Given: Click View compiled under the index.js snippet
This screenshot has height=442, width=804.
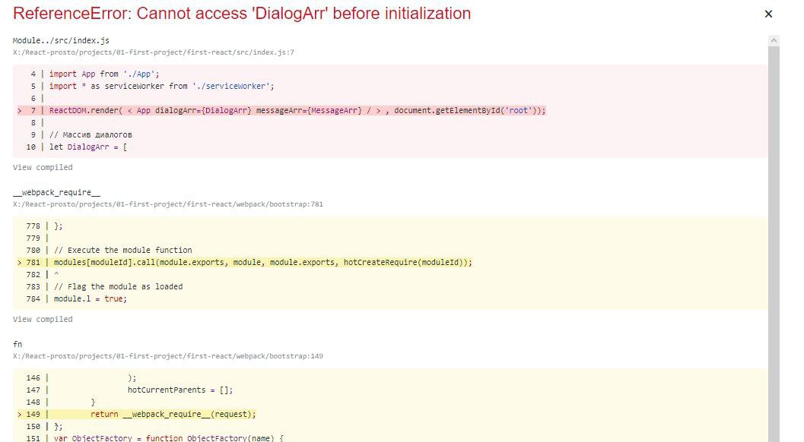Looking at the screenshot, I should pos(43,167).
